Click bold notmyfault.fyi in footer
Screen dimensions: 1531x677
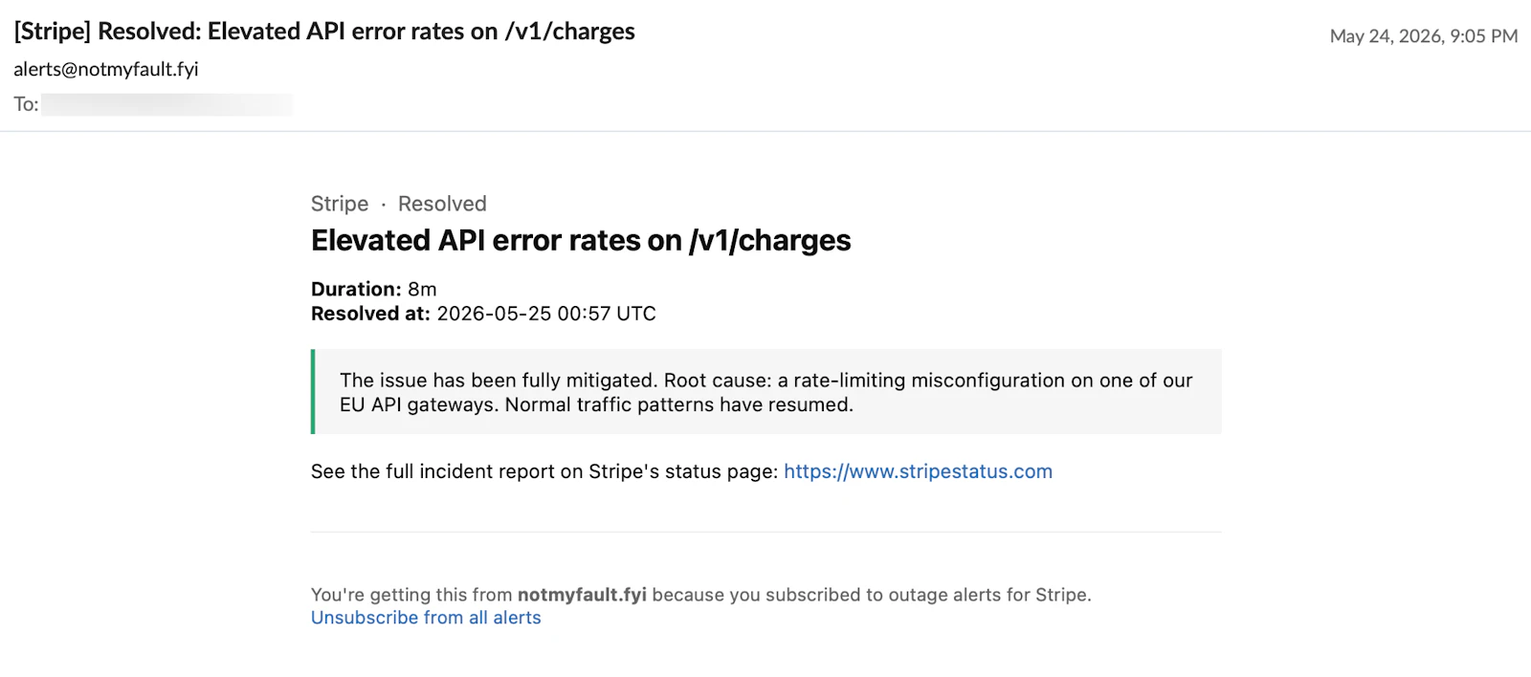(582, 595)
